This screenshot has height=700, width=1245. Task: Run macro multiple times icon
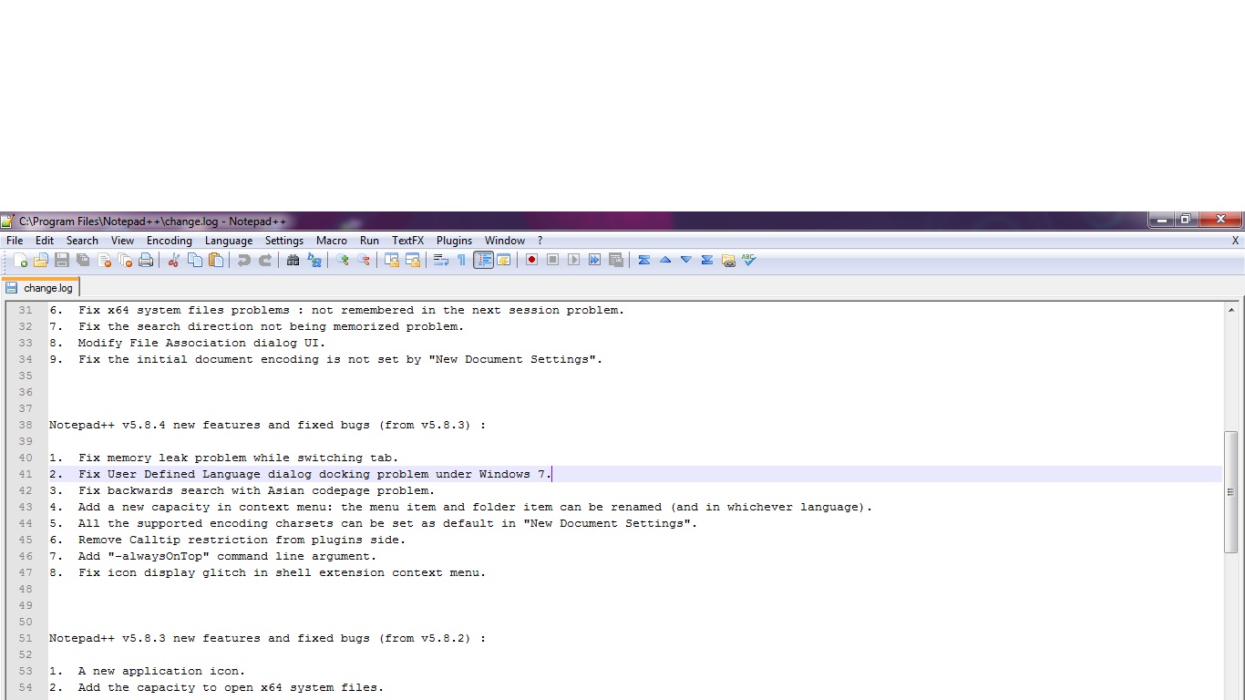click(594, 261)
